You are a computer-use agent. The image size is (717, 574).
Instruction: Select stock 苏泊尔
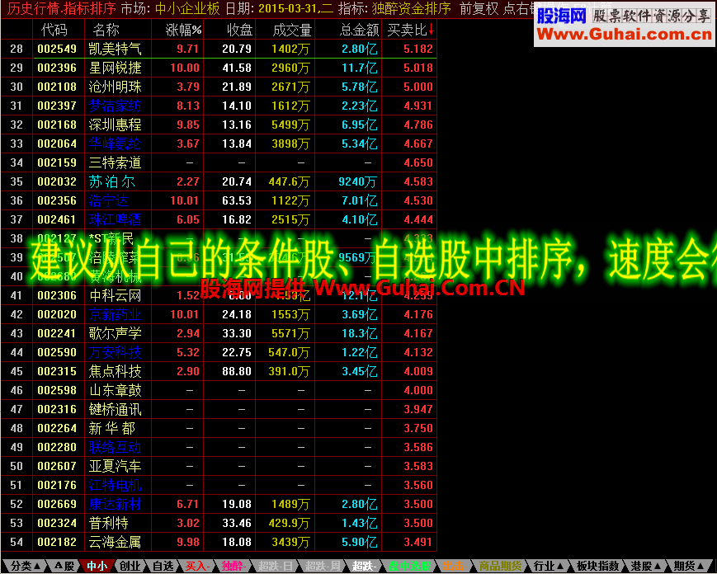click(112, 181)
